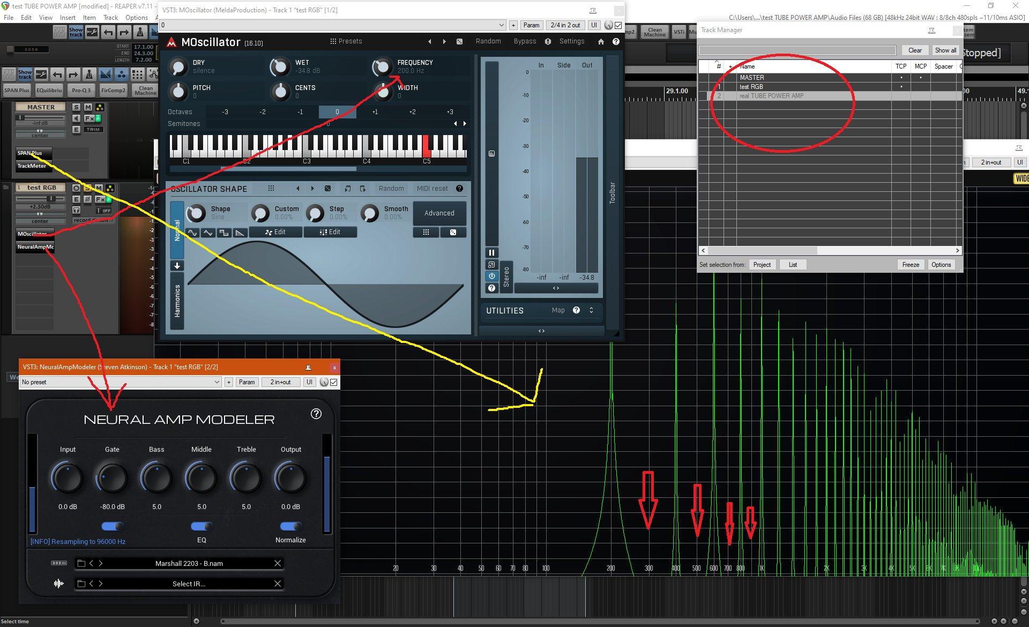Select the sine waveform shape button
1029x627 pixels.
(x=192, y=233)
